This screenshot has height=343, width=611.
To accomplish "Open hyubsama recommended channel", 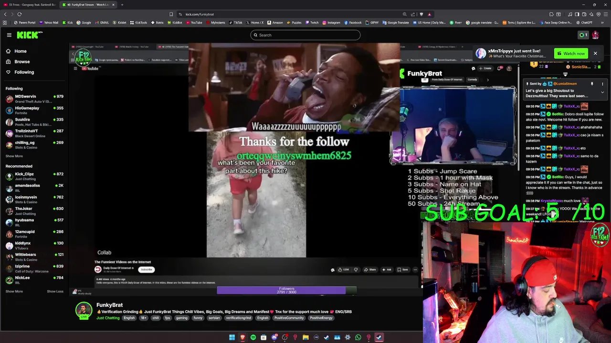I will (x=34, y=222).
